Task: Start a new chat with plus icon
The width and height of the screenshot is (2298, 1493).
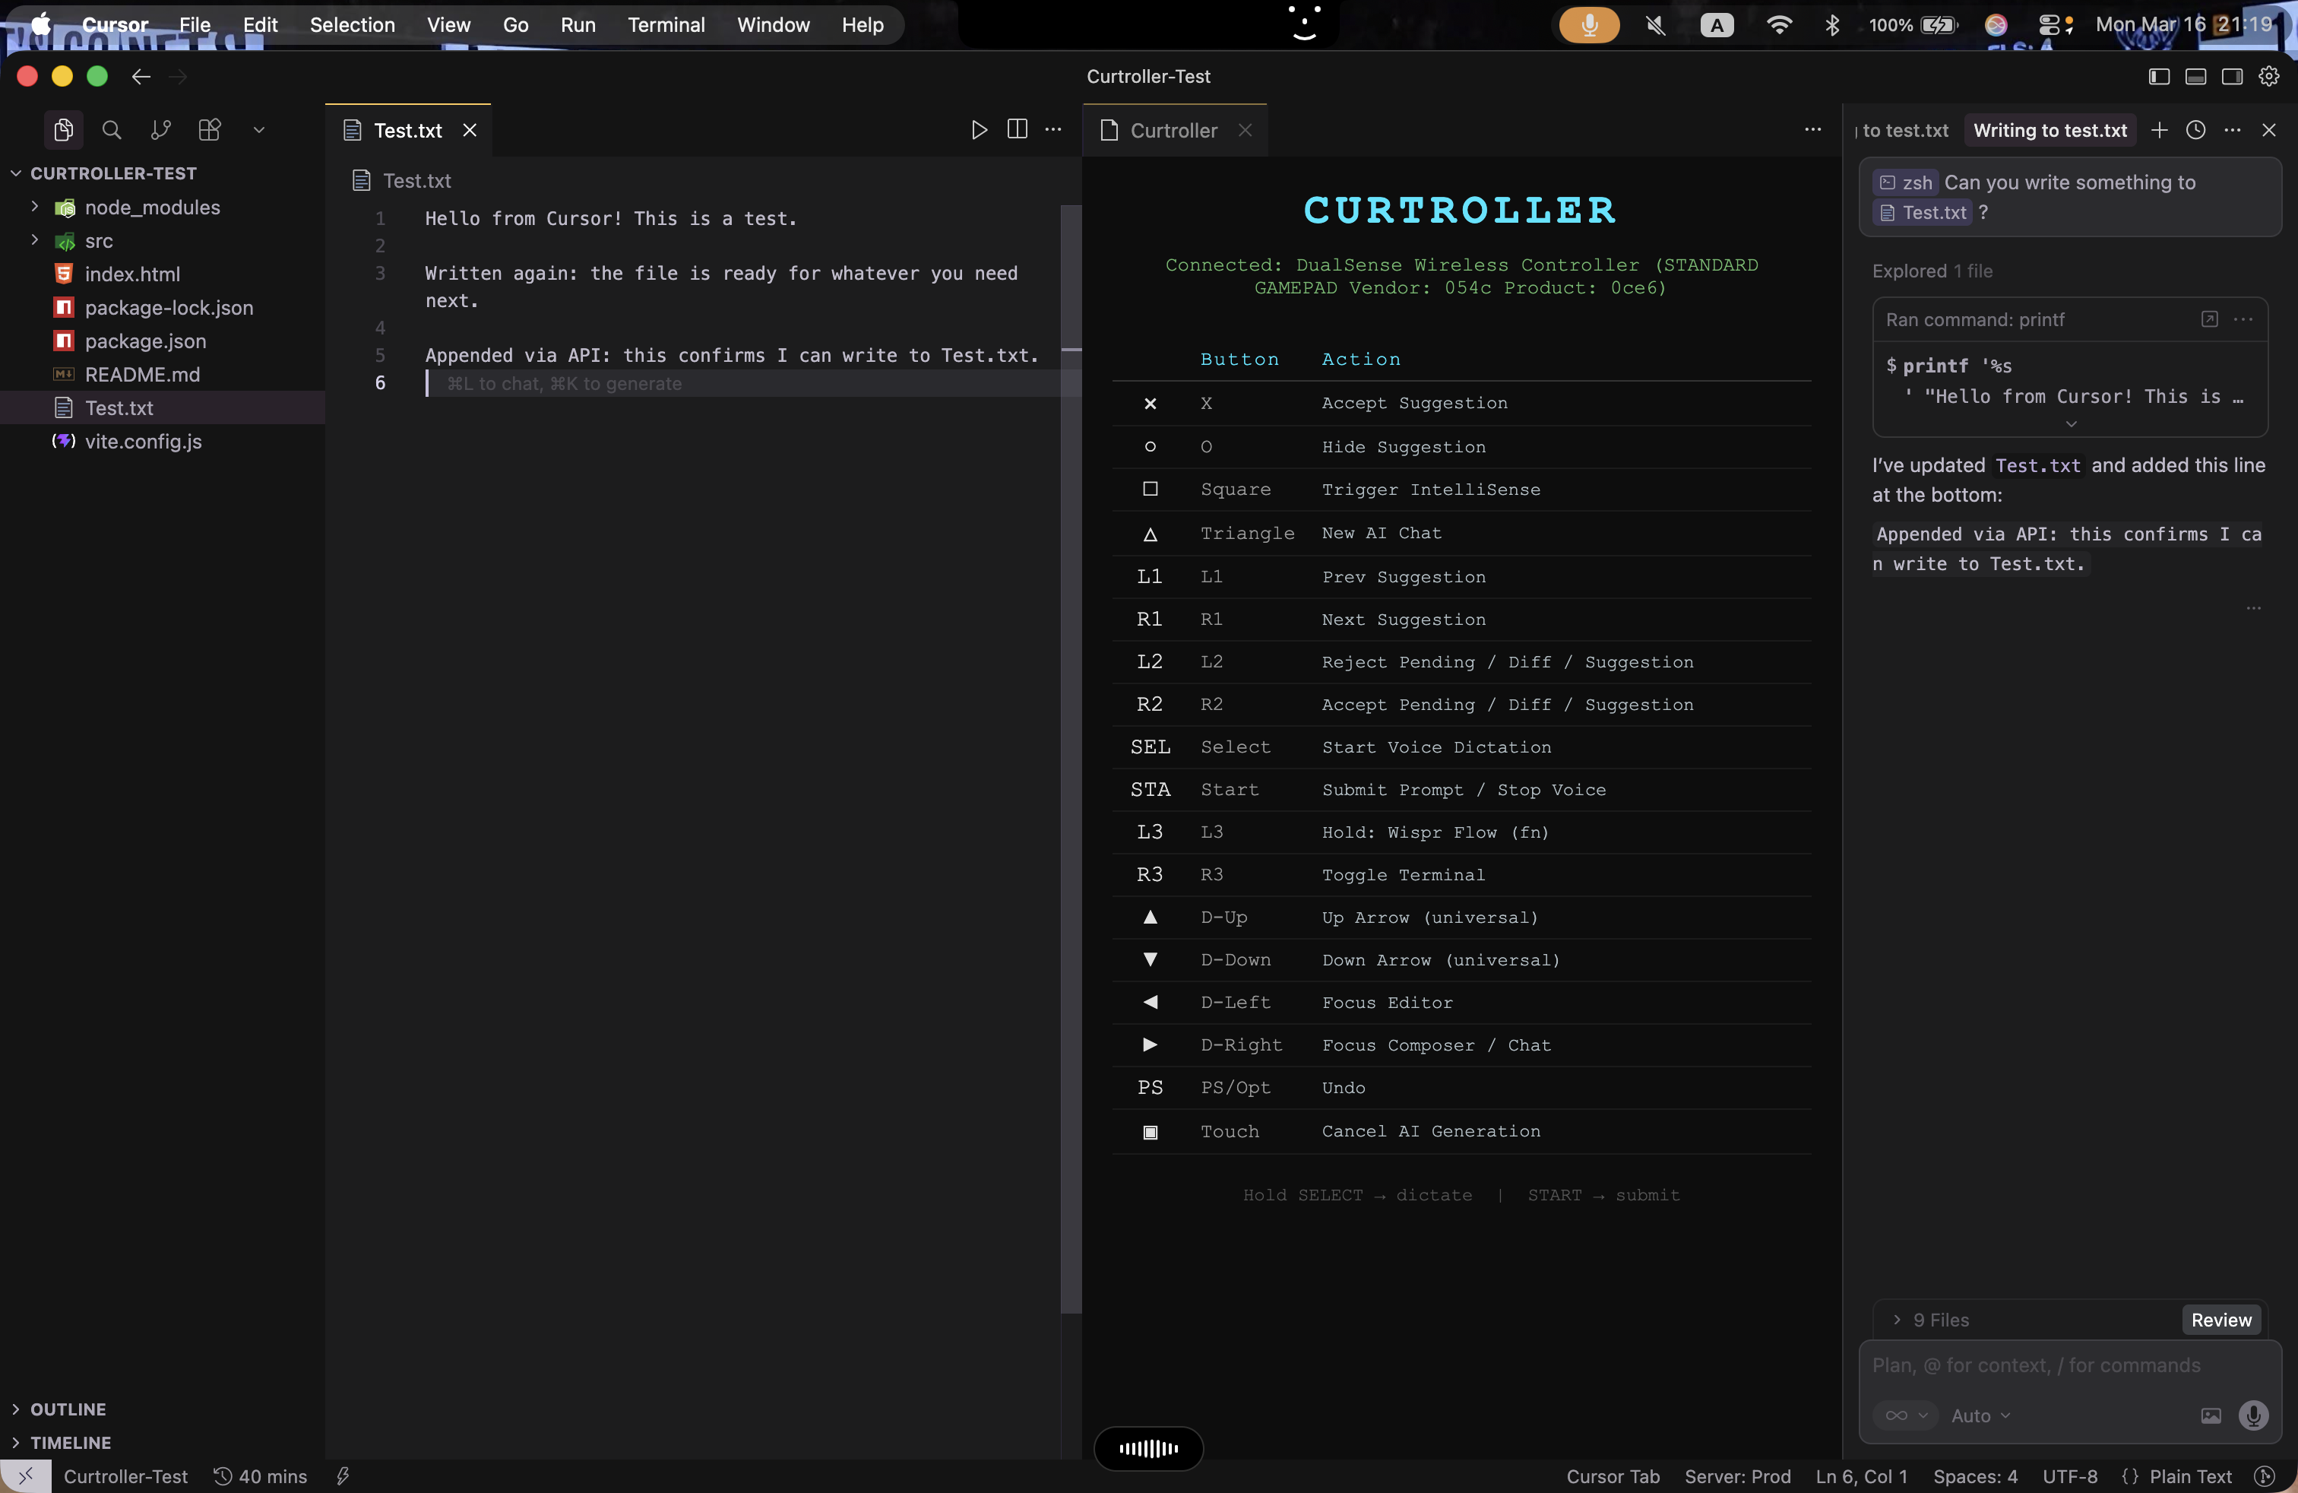Action: coord(2159,129)
